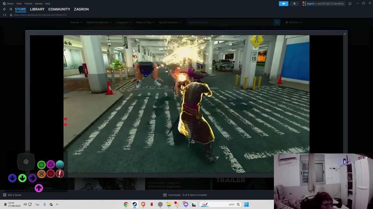This screenshot has width=373, height=209.
Task: Go back with the Steam back arrow
Action: [4, 9]
